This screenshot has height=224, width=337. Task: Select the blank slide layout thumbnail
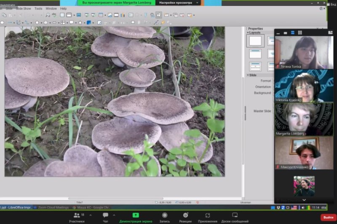pos(255,41)
